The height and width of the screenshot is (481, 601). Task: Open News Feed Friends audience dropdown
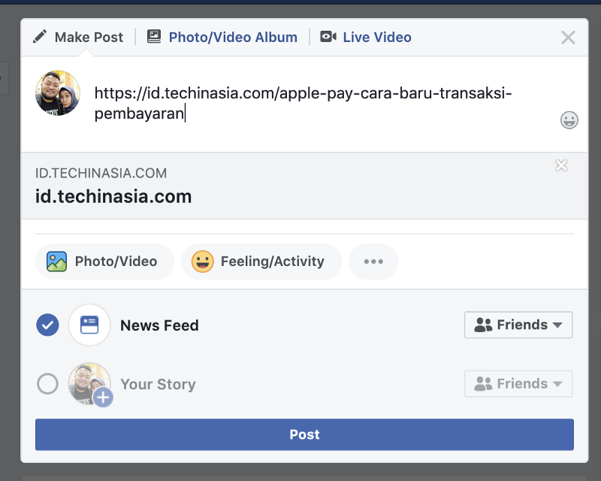point(518,325)
